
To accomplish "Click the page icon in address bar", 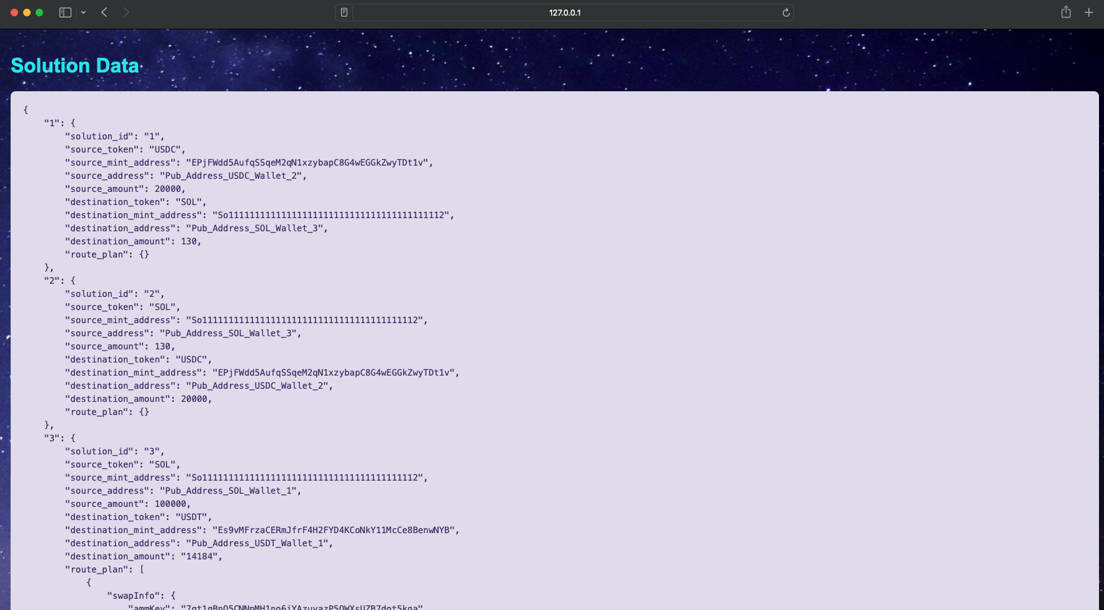I will tap(344, 12).
